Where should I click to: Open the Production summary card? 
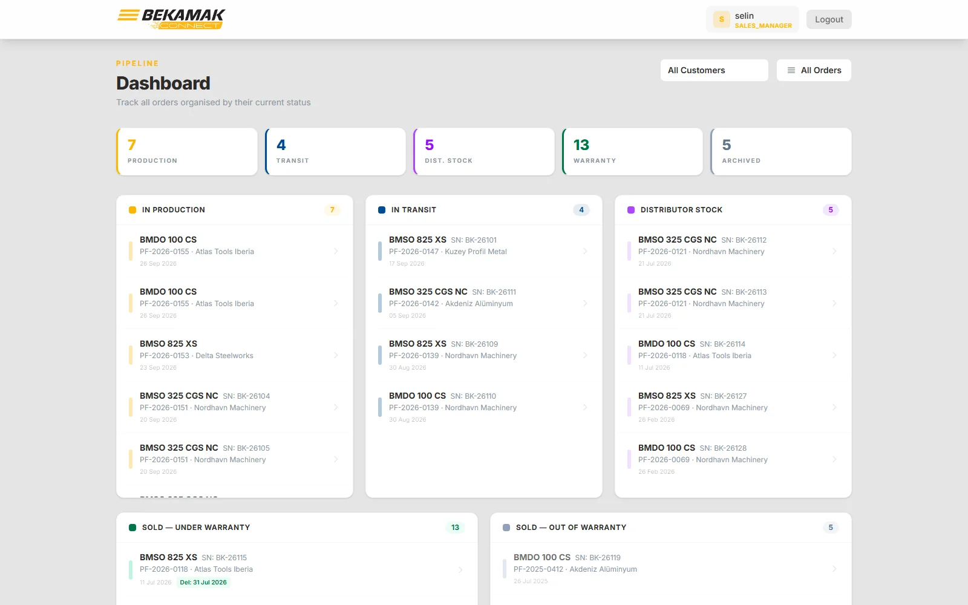tap(187, 152)
